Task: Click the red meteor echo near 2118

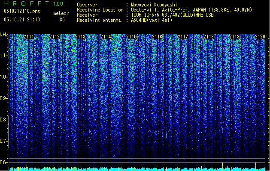Action: 223,131
